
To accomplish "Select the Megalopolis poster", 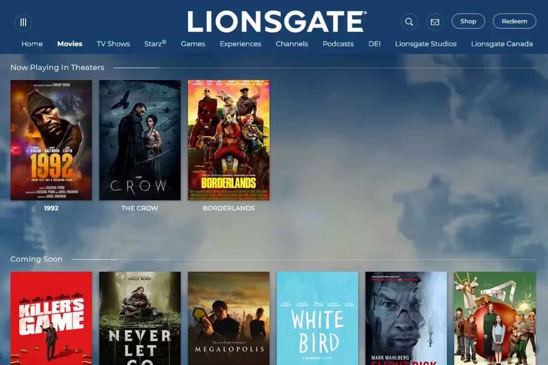I will pos(229,318).
